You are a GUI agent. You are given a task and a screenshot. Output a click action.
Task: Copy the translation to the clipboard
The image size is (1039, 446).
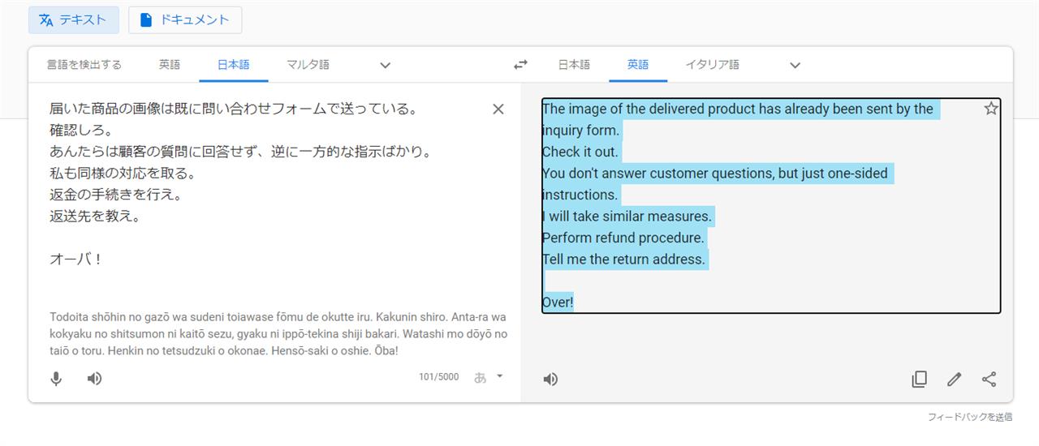[919, 379]
